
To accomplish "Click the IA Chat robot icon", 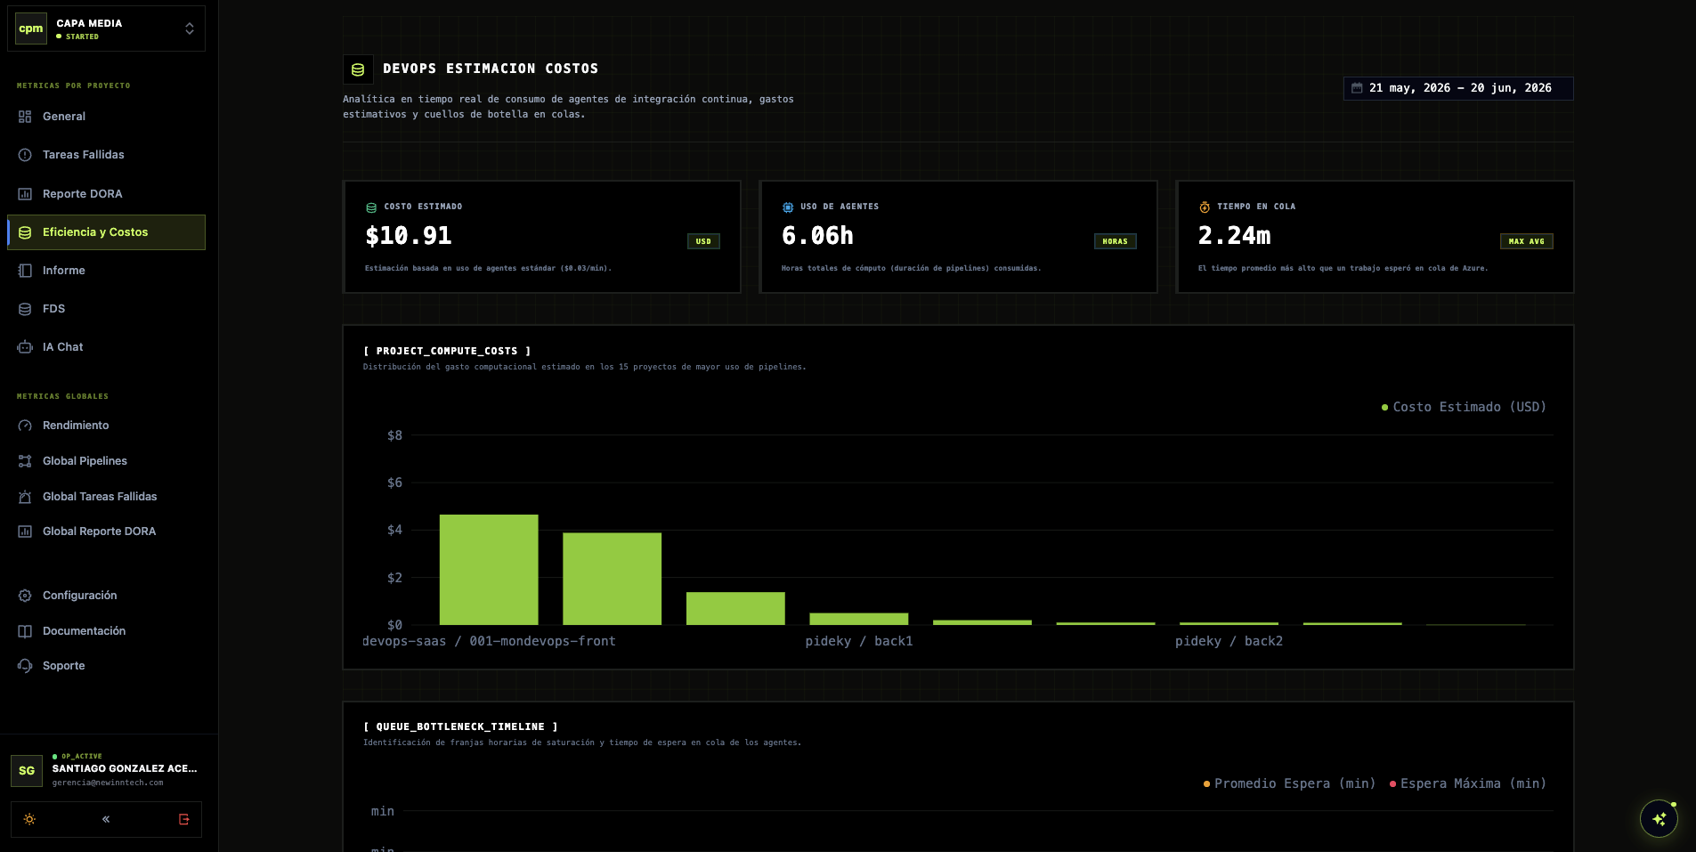I will click(x=25, y=347).
